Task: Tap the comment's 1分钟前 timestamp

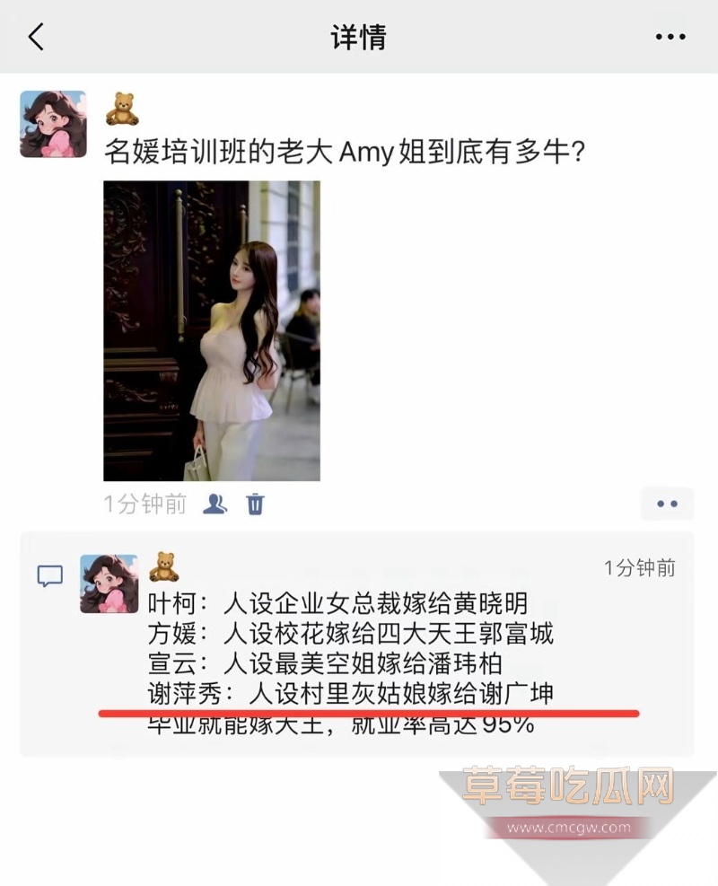Action: (x=640, y=568)
